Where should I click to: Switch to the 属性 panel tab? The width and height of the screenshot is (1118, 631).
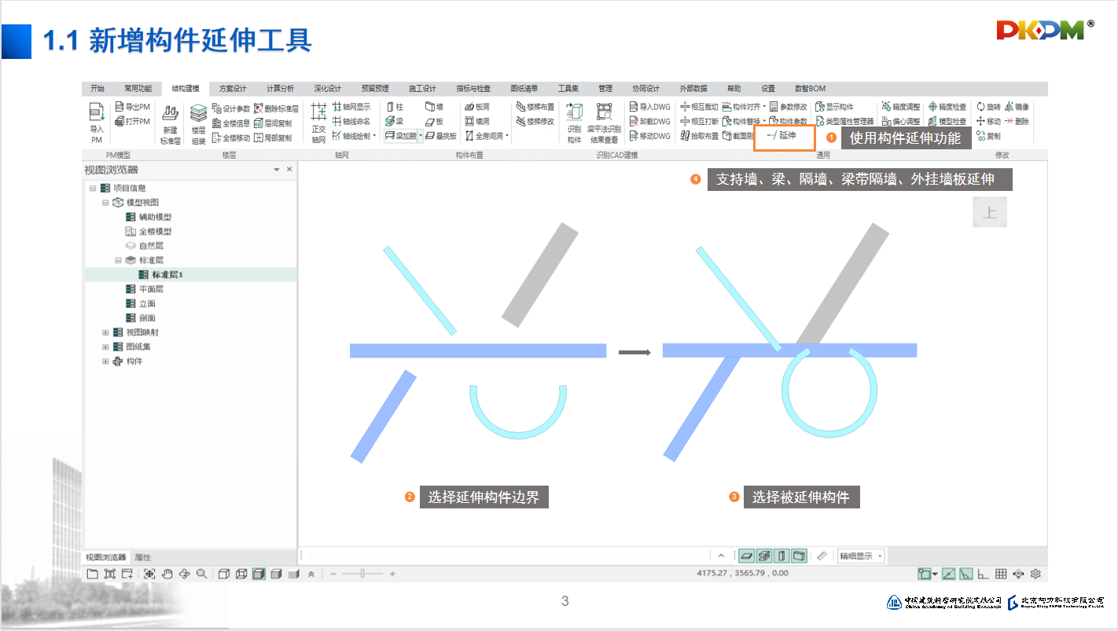tap(142, 557)
